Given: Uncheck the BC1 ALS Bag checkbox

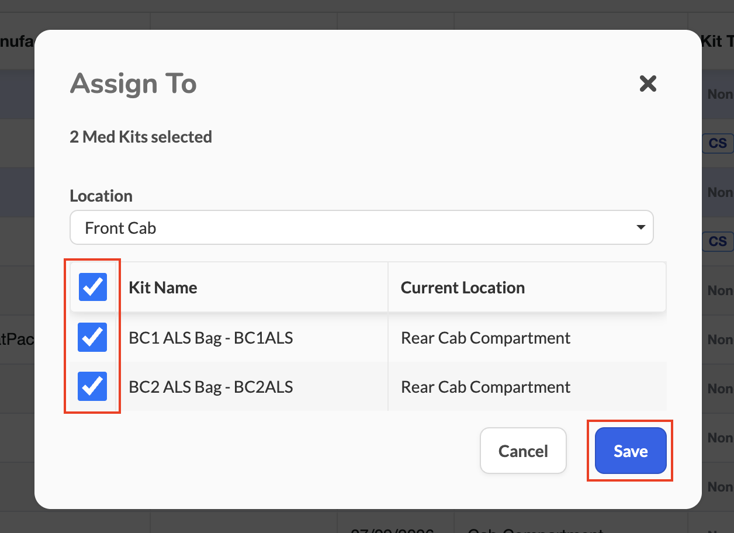Looking at the screenshot, I should 92,337.
